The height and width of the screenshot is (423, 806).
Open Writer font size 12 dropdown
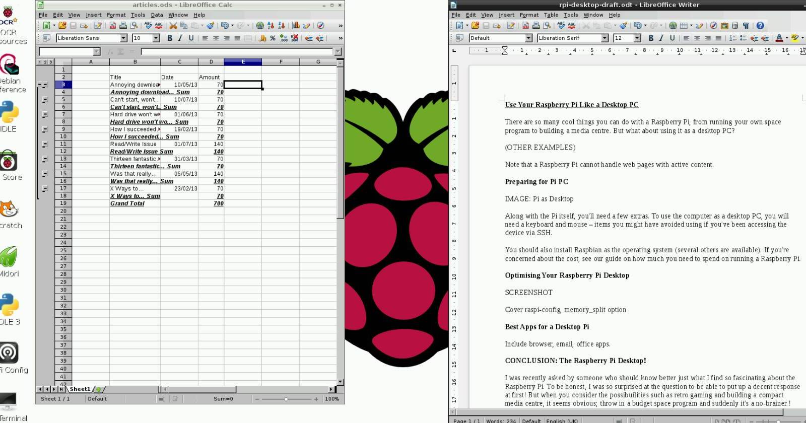[637, 38]
